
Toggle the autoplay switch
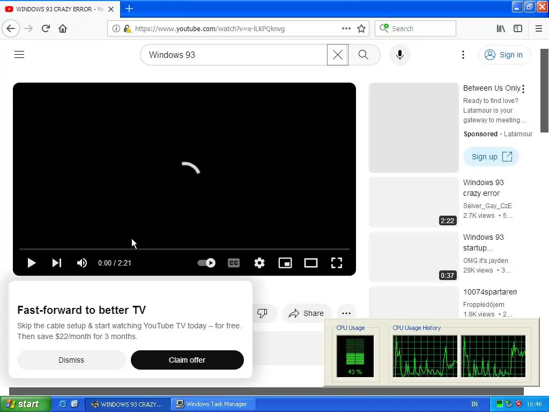206,263
